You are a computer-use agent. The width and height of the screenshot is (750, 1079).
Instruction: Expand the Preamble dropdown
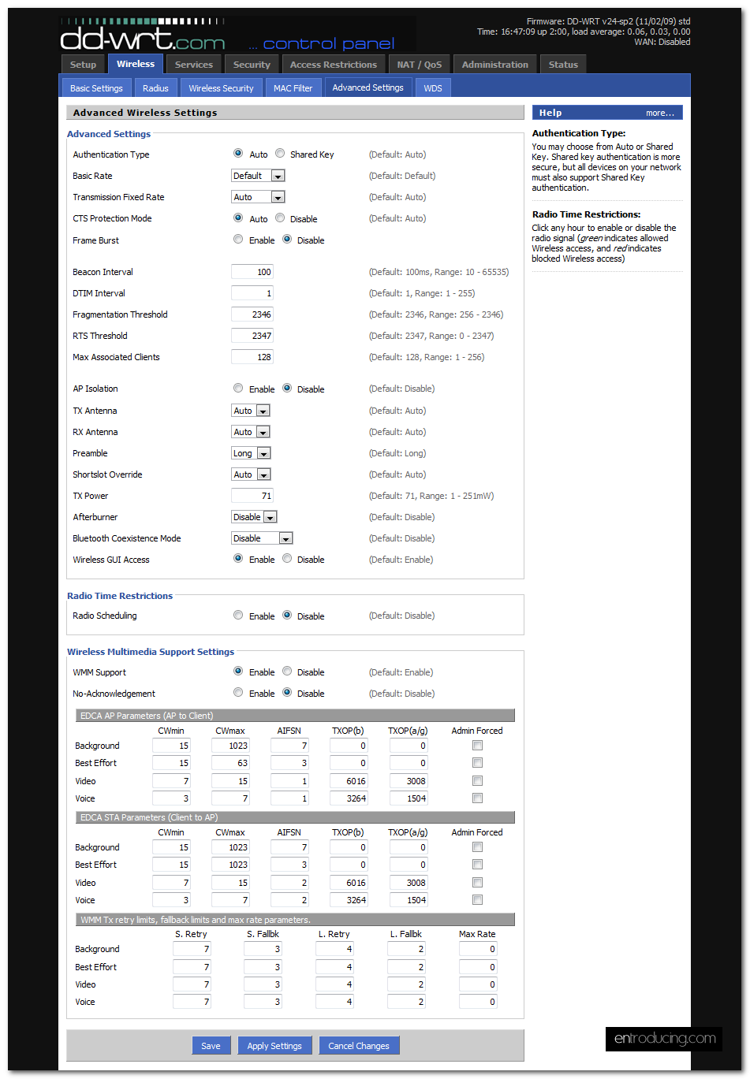click(251, 453)
